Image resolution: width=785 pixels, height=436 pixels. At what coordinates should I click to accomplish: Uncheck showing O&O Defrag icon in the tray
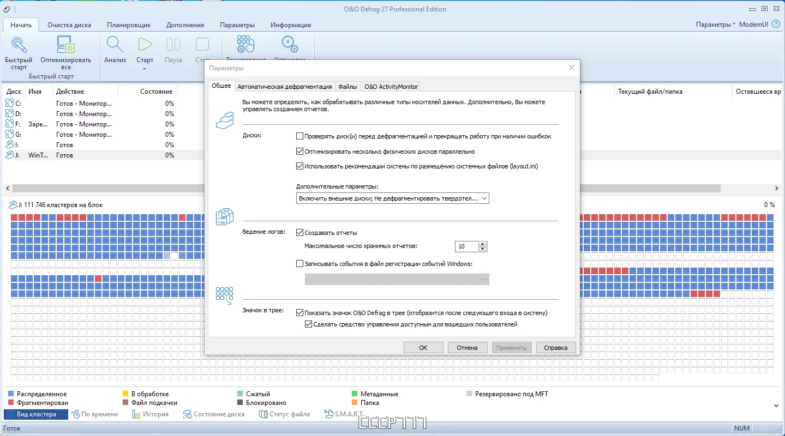[299, 313]
